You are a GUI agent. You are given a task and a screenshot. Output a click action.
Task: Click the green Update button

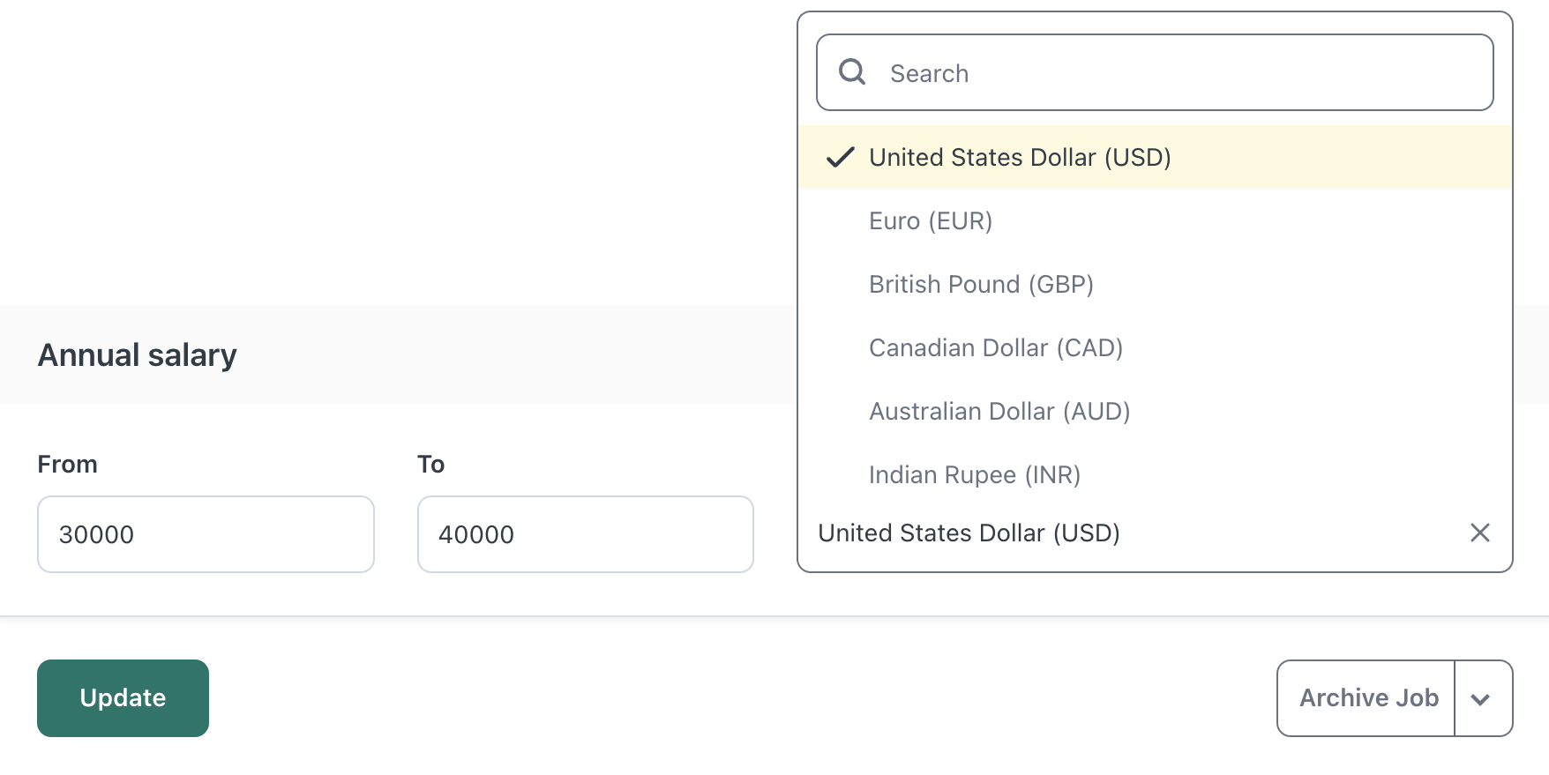(x=123, y=698)
